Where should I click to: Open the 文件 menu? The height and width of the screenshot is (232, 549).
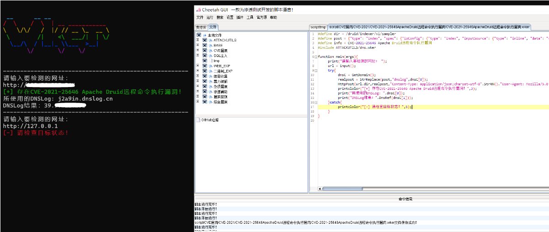pos(200,17)
